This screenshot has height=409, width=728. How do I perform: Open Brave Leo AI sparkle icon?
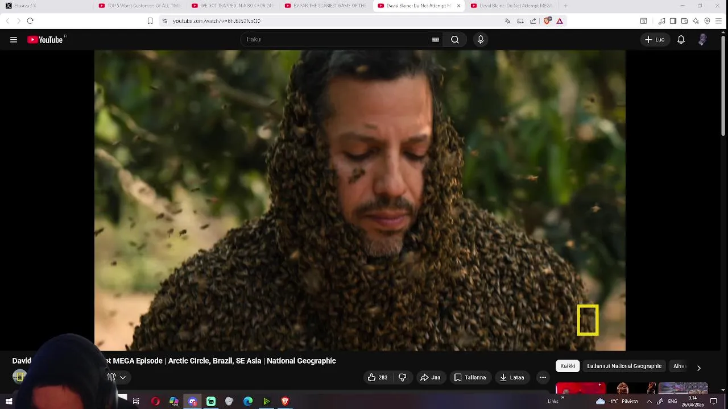pos(696,21)
